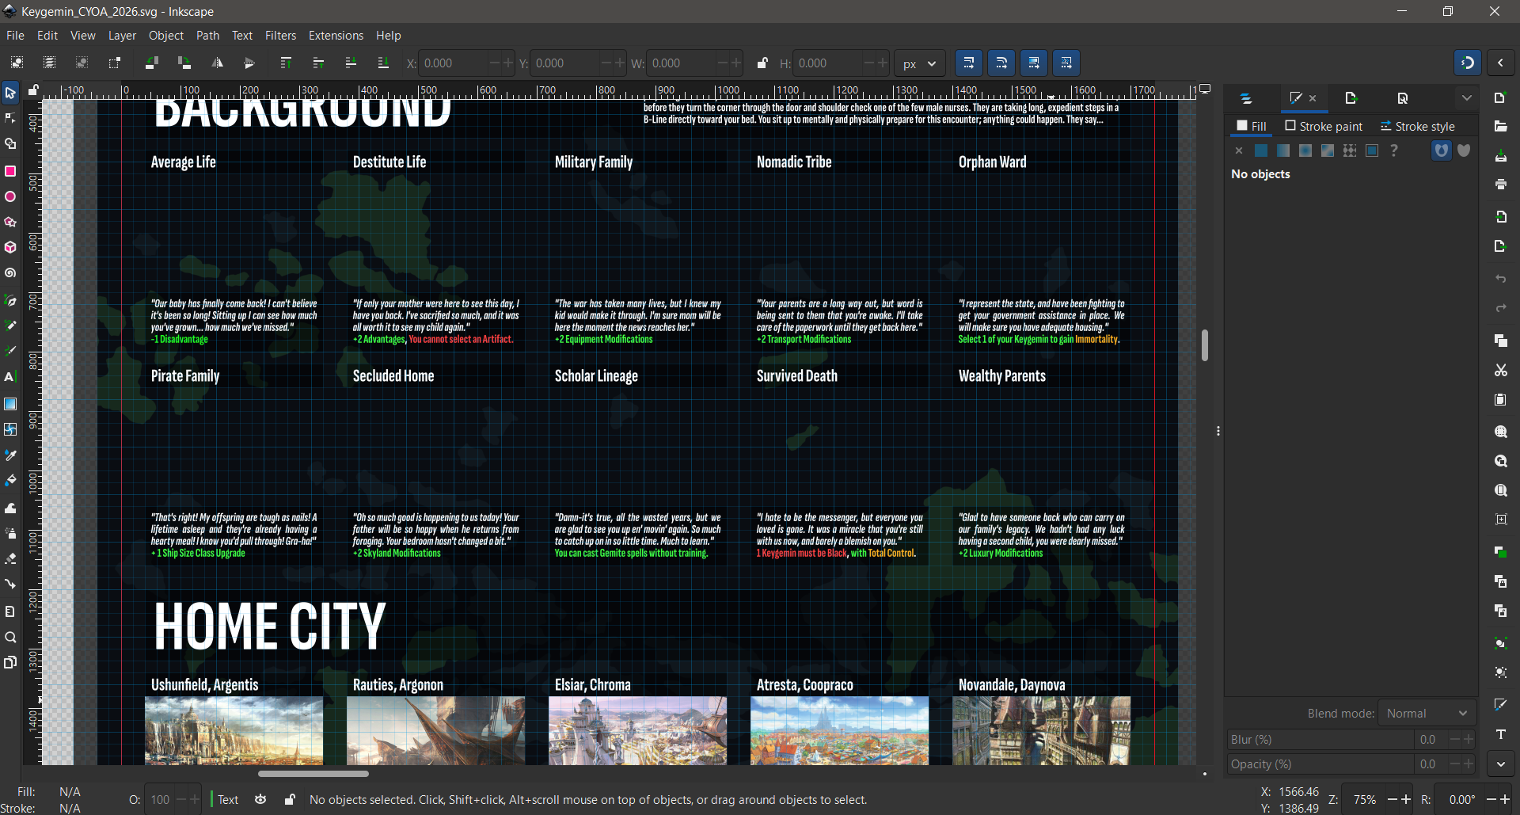Select the Star and polygon tool
Image resolution: width=1520 pixels, height=815 pixels.
tap(10, 223)
